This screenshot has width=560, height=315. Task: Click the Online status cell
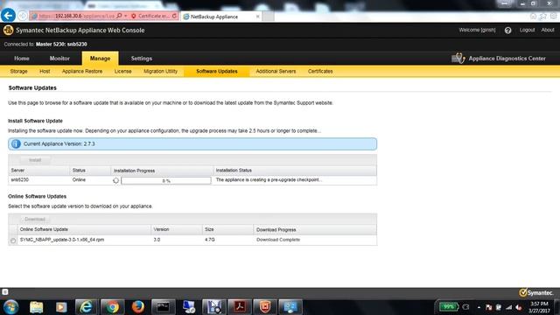pyautogui.click(x=79, y=180)
